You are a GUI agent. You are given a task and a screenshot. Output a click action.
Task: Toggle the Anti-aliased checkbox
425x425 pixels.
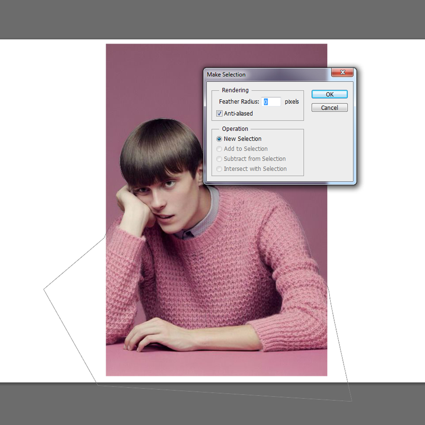pos(219,113)
